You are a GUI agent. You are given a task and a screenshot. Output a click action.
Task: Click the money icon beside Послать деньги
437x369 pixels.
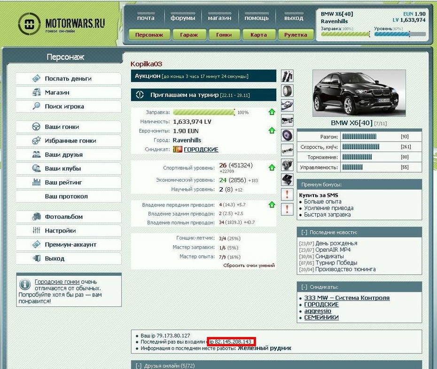click(37, 79)
